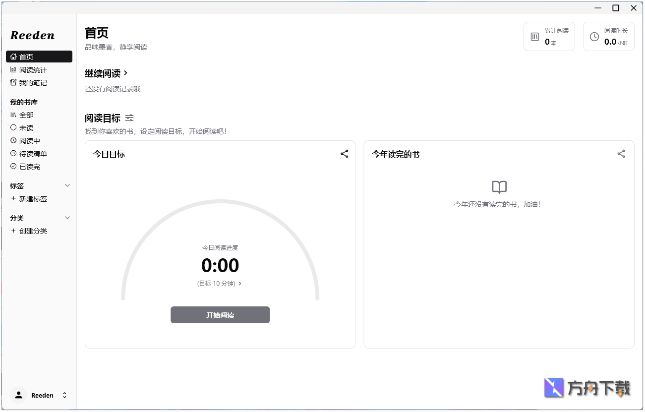The height and width of the screenshot is (412, 645).
Task: Click the 开始阅读 start reading button
Action: click(x=220, y=315)
